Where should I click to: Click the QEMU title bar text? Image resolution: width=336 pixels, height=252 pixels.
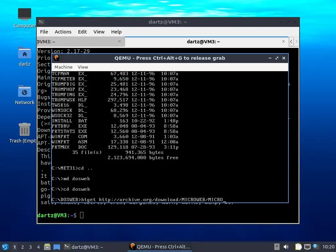tap(170, 58)
